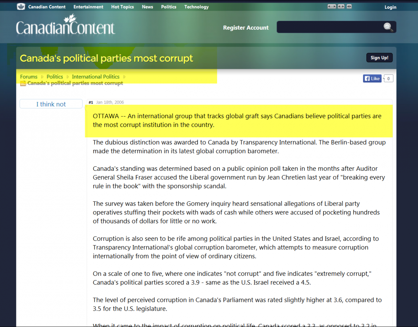Toggle the Like button for this thread

tap(372, 78)
